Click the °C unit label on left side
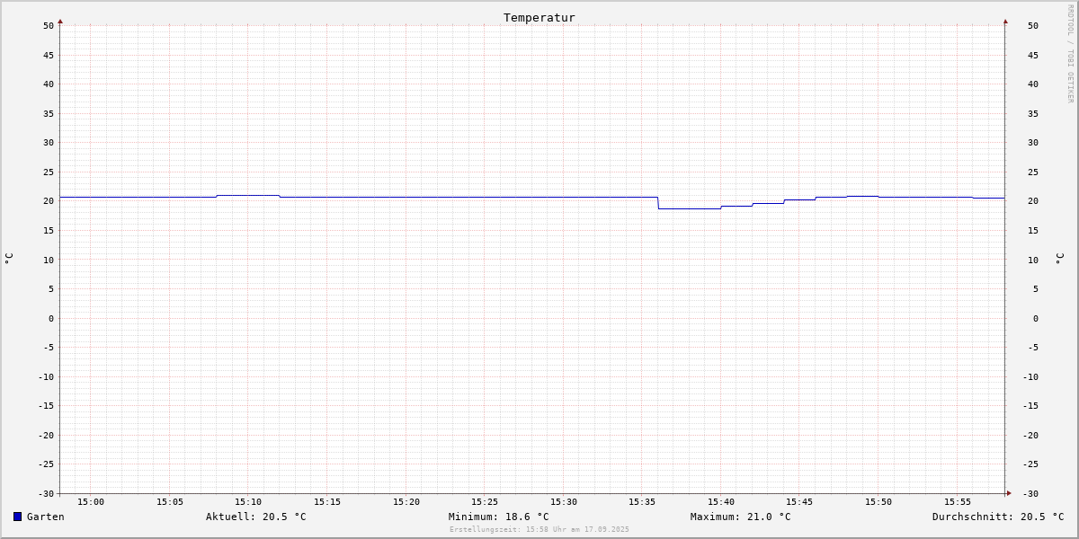The width and height of the screenshot is (1079, 539). tap(9, 258)
